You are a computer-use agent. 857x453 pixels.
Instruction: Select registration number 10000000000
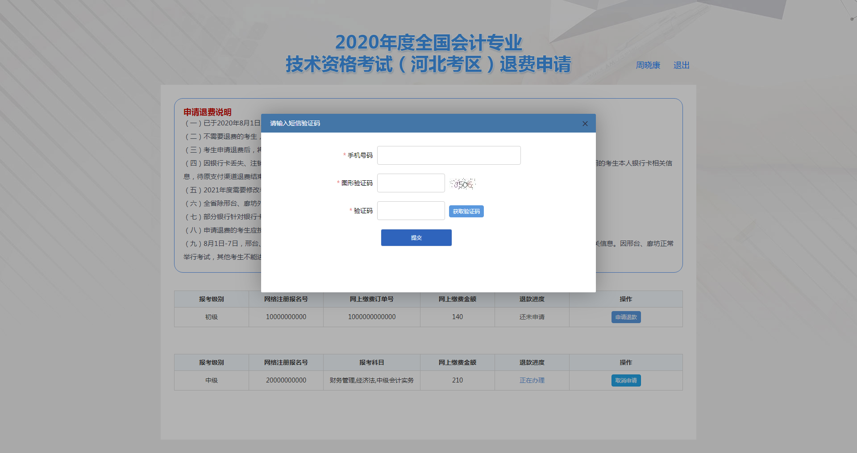(286, 317)
